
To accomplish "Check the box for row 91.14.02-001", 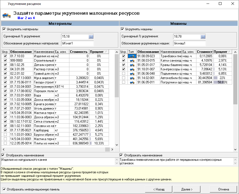I will (124, 78).
